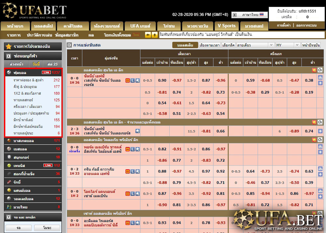Screen dimensions: 326x233
Task: Open live TV icon for ซิดนีย์ เอฟซี 0-0 match
Action: click(x=127, y=80)
